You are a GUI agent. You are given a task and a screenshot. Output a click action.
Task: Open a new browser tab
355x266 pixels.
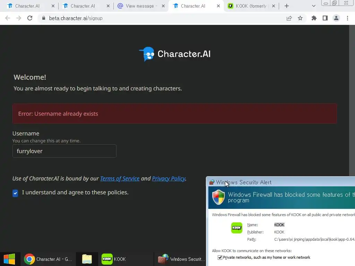point(287,6)
